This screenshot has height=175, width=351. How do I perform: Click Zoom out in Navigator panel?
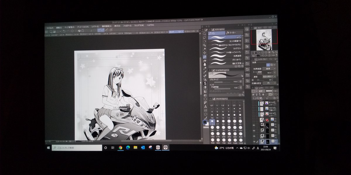(x=263, y=52)
